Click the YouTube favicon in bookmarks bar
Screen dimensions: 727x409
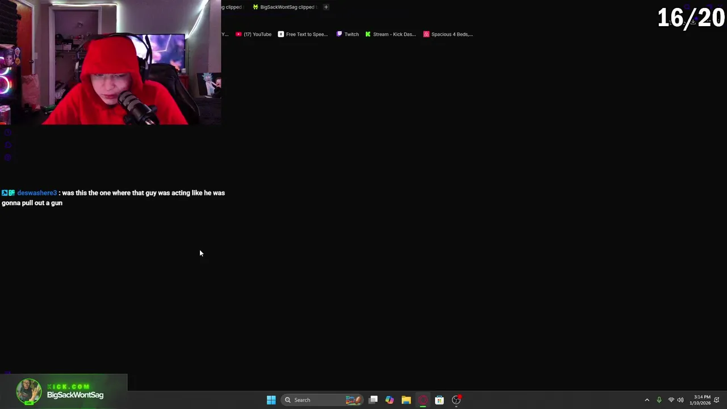[239, 34]
